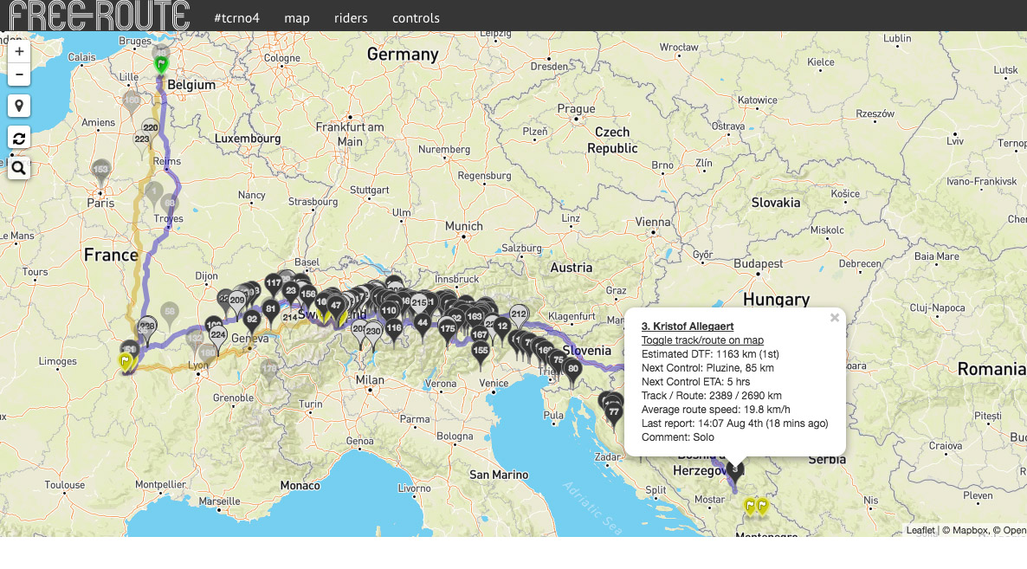The image size is (1027, 569).
Task: Open the #tcrno4 menu item
Action: click(236, 17)
